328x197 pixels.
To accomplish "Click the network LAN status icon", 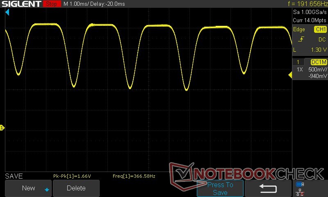I will [300, 192].
